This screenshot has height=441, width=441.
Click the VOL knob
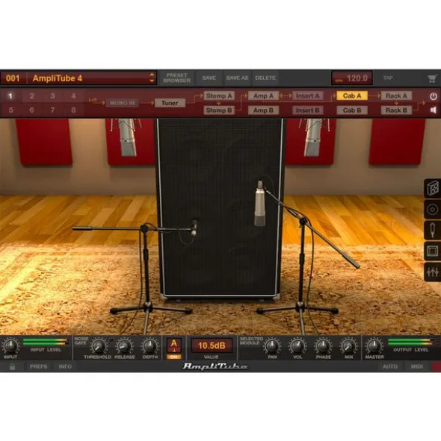click(297, 346)
